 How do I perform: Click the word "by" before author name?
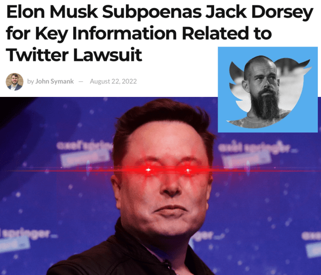[30, 82]
